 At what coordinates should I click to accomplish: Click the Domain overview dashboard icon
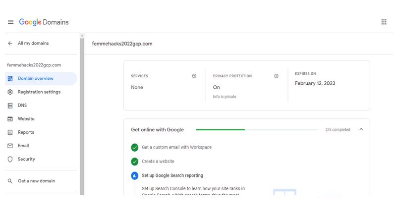pyautogui.click(x=10, y=79)
